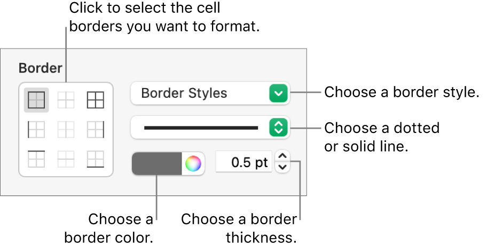Select the right border option
The height and width of the screenshot is (252, 487).
click(96, 129)
